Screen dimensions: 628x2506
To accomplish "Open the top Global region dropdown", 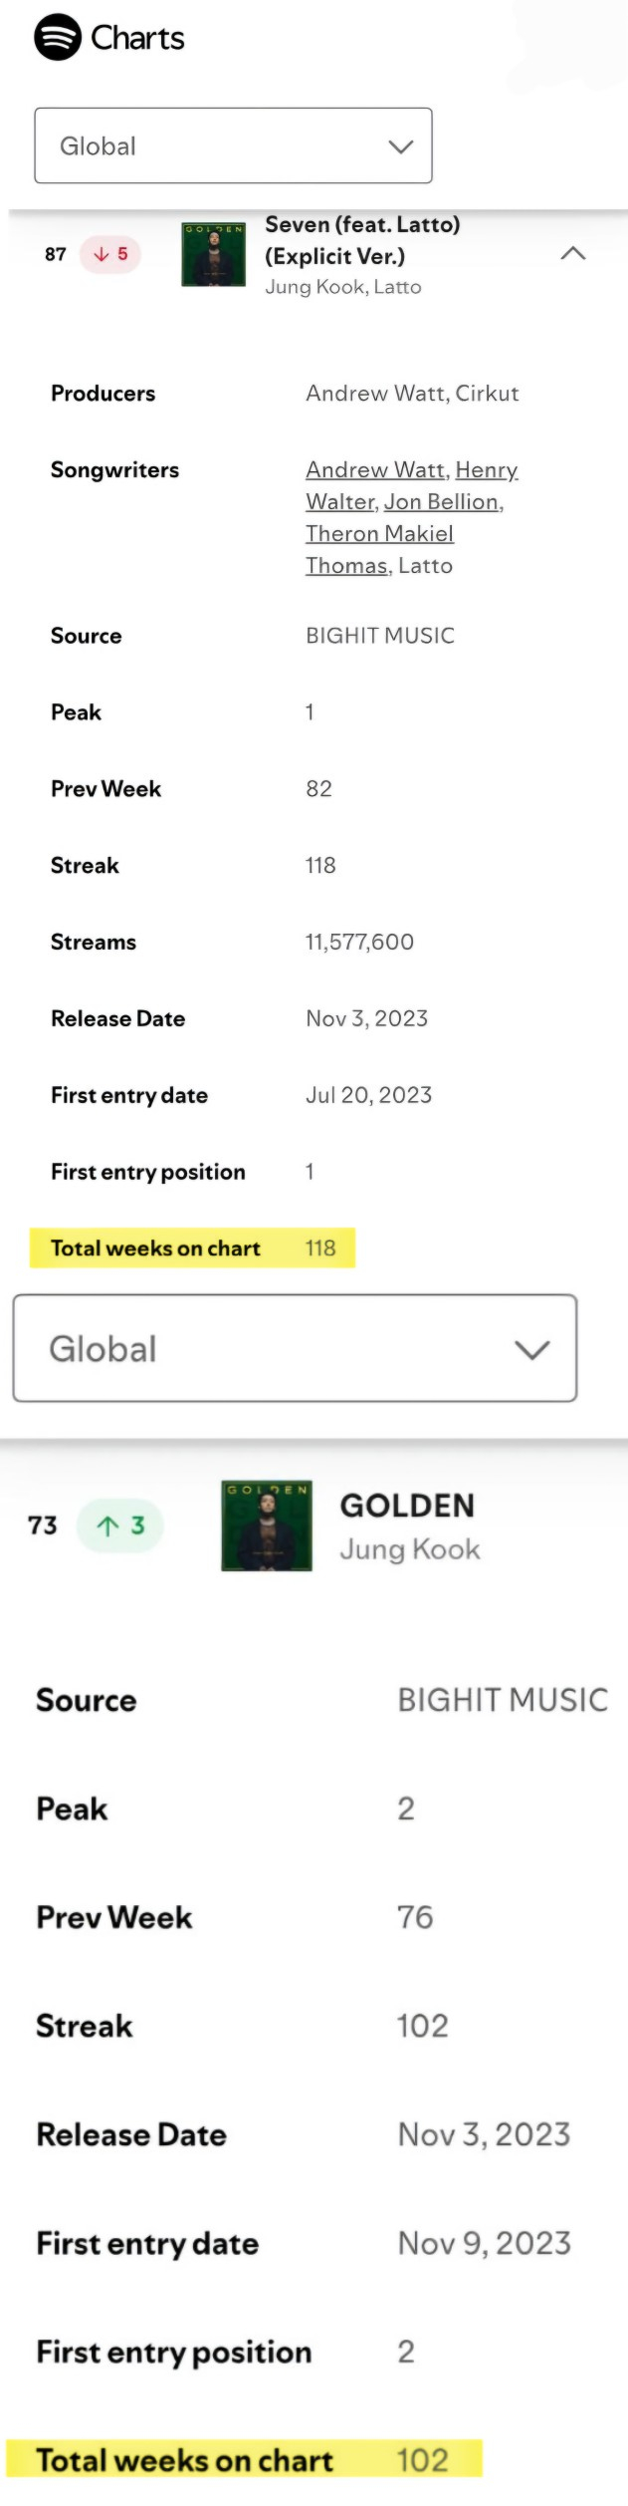I will [233, 145].
